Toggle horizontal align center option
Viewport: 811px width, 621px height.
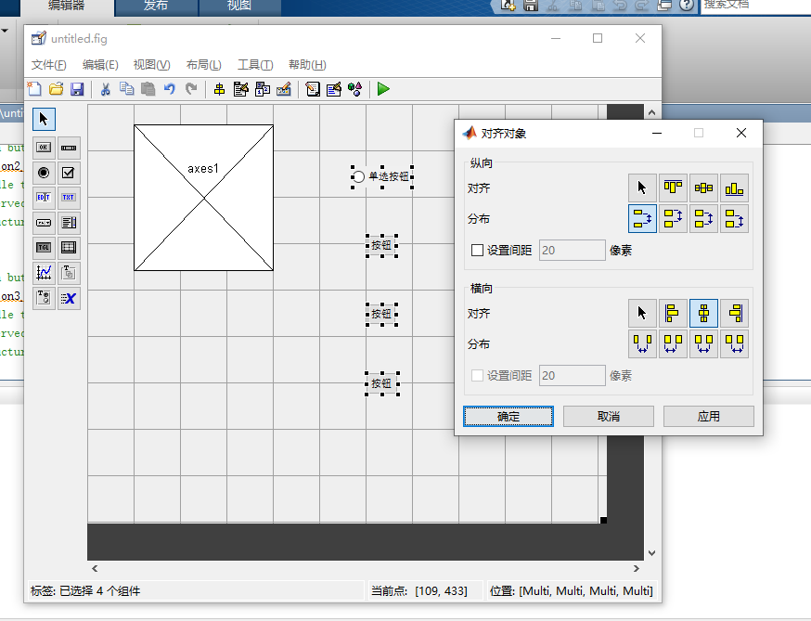(703, 313)
